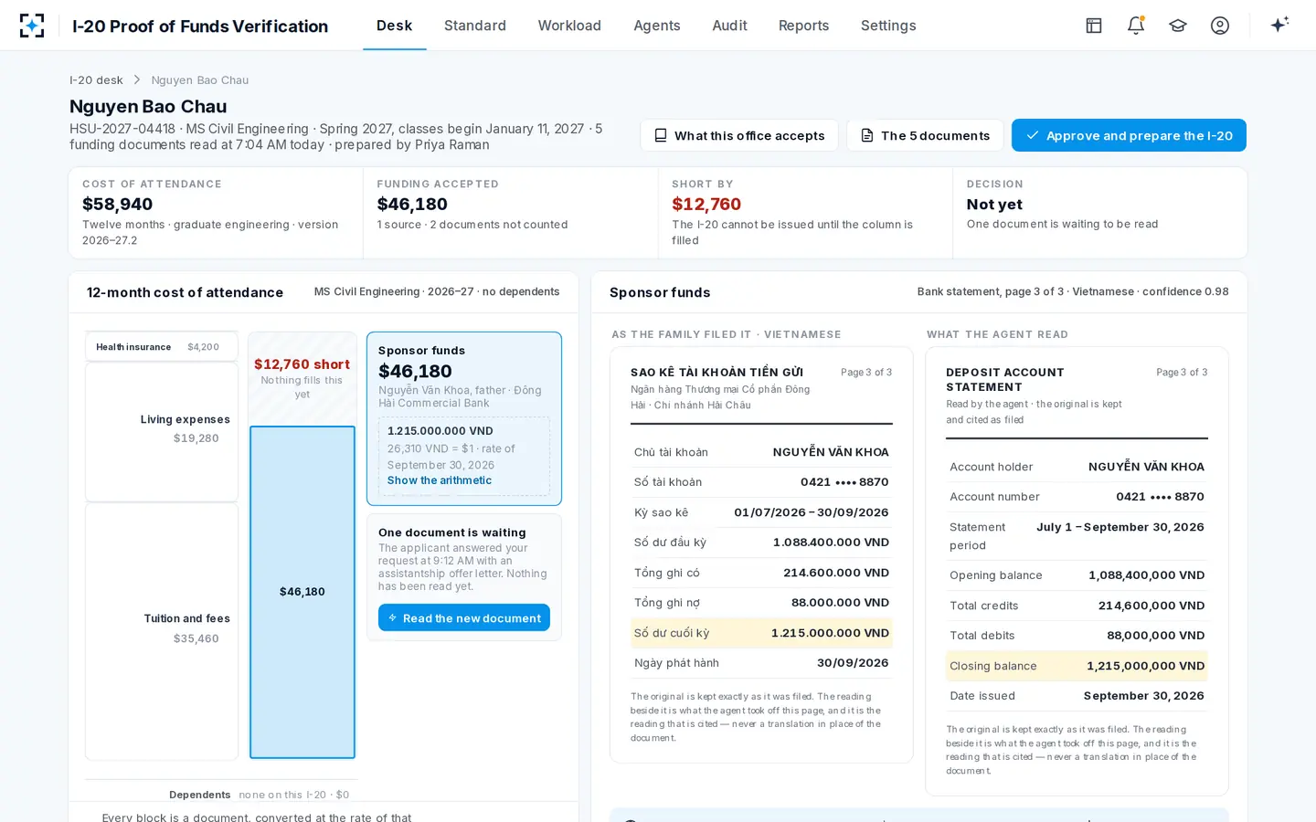Open the Audit tab
This screenshot has width=1316, height=822.
click(x=730, y=26)
